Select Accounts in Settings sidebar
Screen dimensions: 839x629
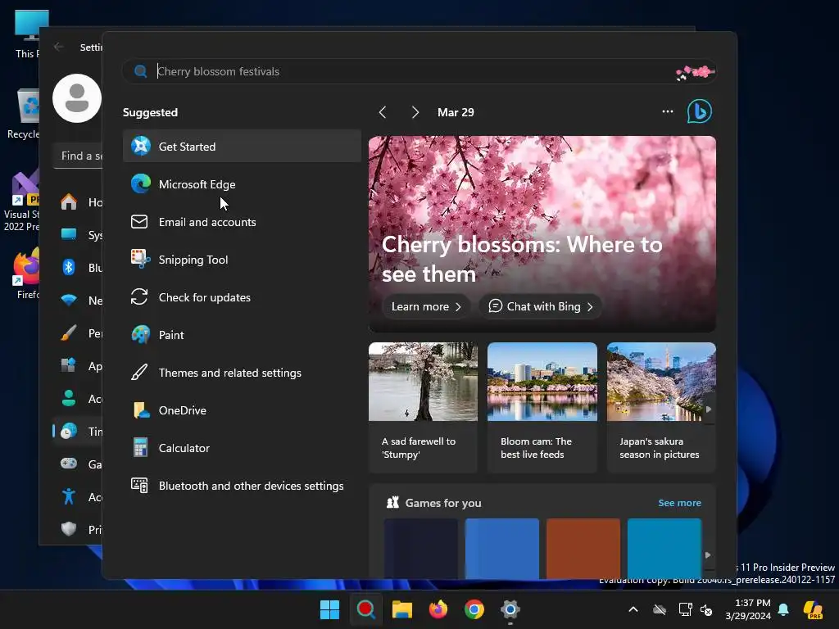pyautogui.click(x=78, y=399)
